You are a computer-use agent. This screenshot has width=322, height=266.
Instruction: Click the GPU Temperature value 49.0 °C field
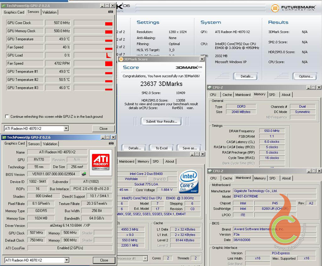pos(58,39)
